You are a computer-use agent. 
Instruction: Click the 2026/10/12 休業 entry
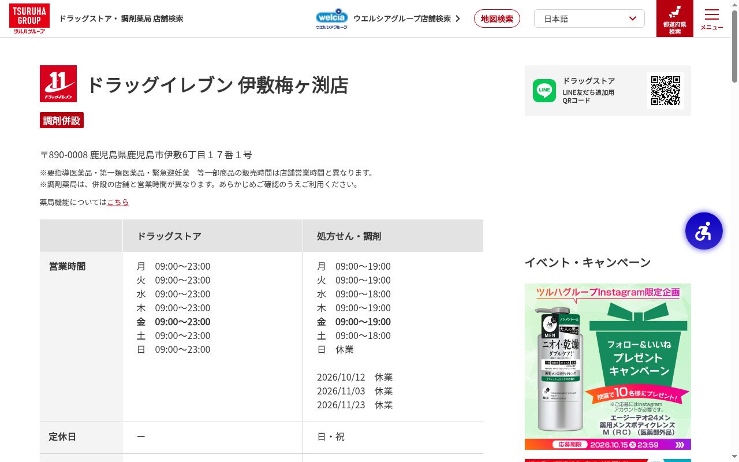tap(355, 377)
